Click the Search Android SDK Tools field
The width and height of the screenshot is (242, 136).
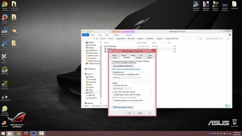(x=217, y=39)
